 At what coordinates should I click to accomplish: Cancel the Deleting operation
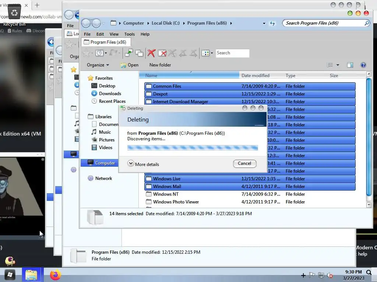(244, 163)
